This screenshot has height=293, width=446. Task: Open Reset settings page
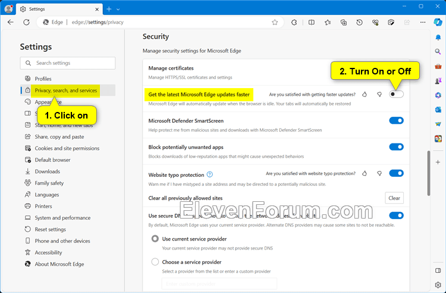[x=68, y=229]
